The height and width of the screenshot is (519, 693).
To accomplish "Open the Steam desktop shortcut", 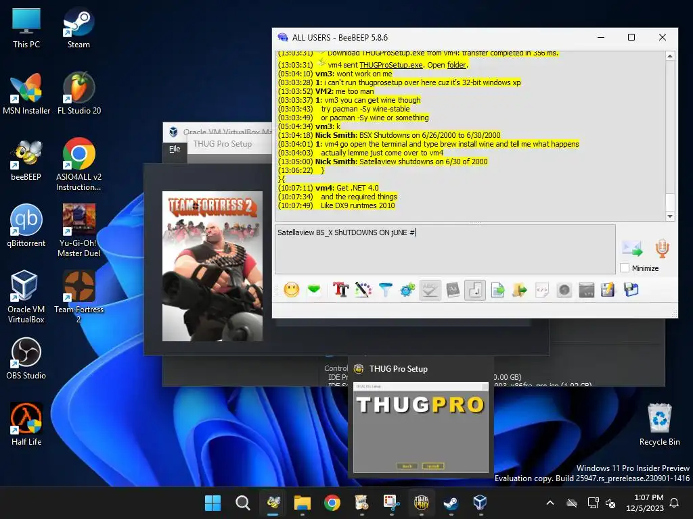I will [x=79, y=28].
